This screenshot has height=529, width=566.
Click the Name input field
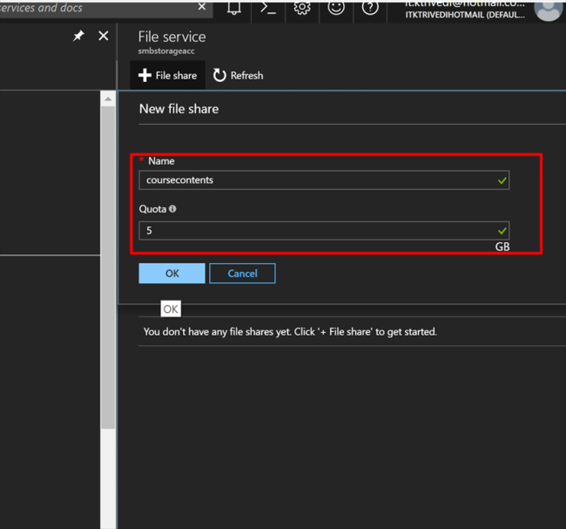(324, 180)
